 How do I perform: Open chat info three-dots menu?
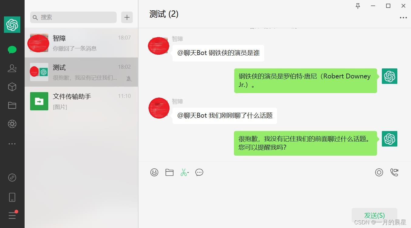tap(403, 18)
